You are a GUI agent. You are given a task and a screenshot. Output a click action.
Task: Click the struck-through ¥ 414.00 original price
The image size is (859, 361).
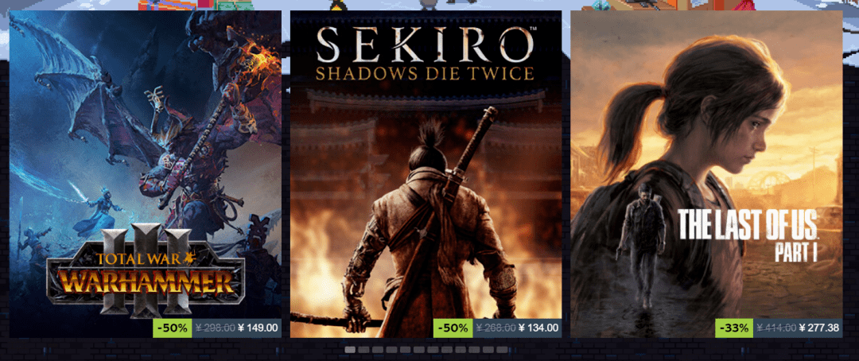point(777,328)
